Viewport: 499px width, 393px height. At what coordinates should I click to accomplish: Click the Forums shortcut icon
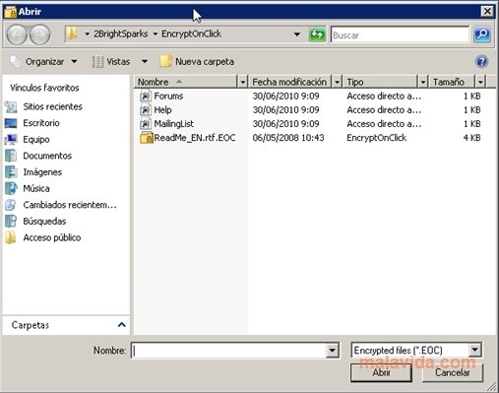[145, 96]
